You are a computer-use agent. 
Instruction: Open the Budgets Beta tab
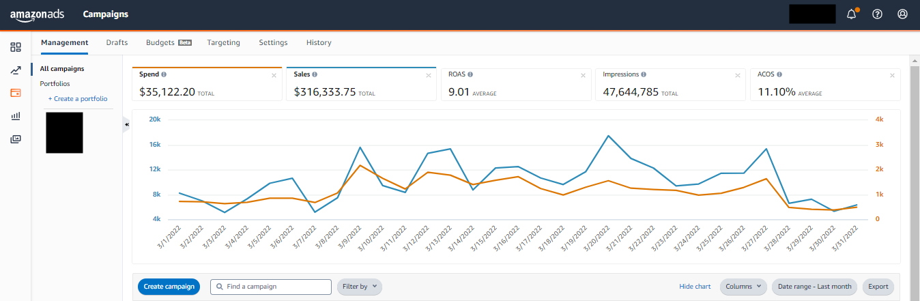click(x=169, y=42)
